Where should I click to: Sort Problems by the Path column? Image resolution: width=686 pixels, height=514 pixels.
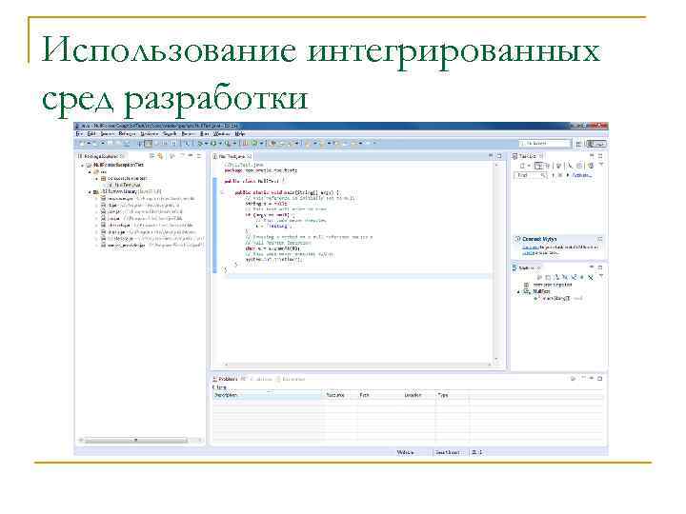(x=379, y=395)
